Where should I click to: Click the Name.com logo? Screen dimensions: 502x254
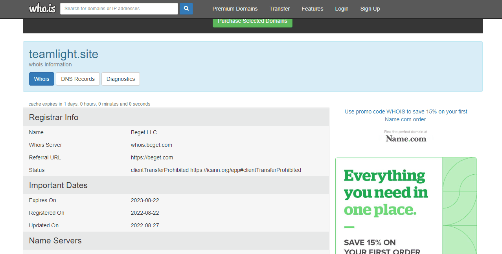click(406, 138)
